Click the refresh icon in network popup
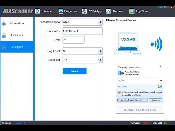 click(161, 67)
